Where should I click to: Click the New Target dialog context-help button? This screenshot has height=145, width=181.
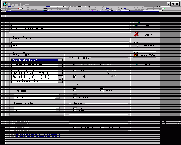tap(152, 13)
